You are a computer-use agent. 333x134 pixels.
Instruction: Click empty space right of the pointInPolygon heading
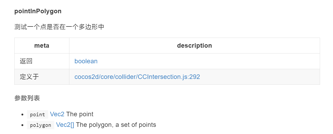point(191,11)
